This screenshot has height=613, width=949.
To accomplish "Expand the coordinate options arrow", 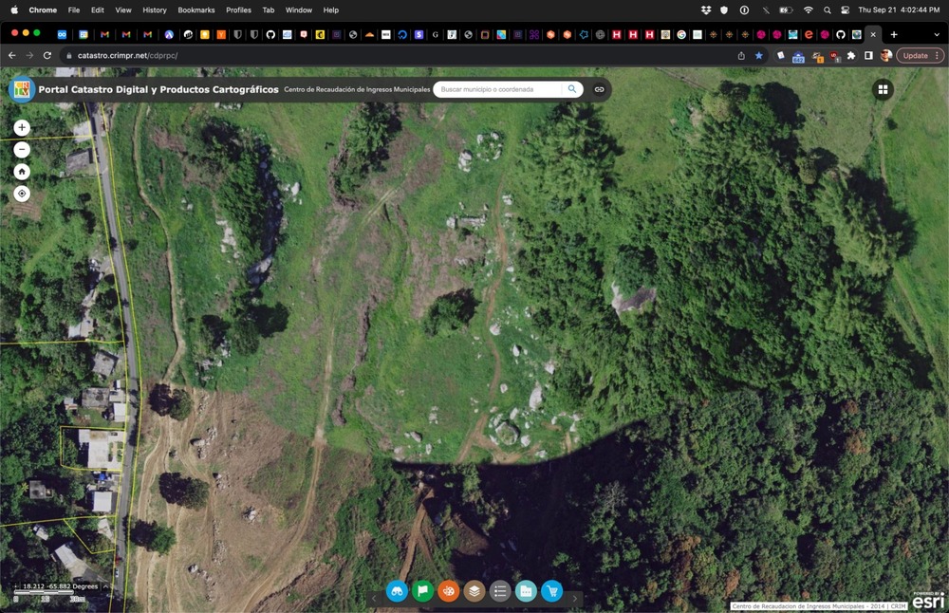I will 105,586.
